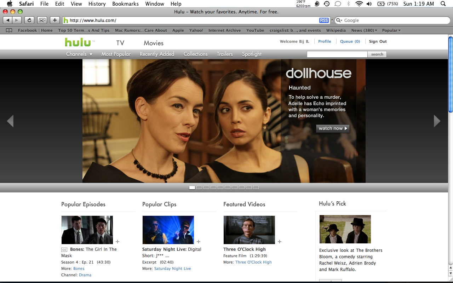Open Collections in hulu nav
Viewport: 453px width, 283px height.
pos(195,54)
